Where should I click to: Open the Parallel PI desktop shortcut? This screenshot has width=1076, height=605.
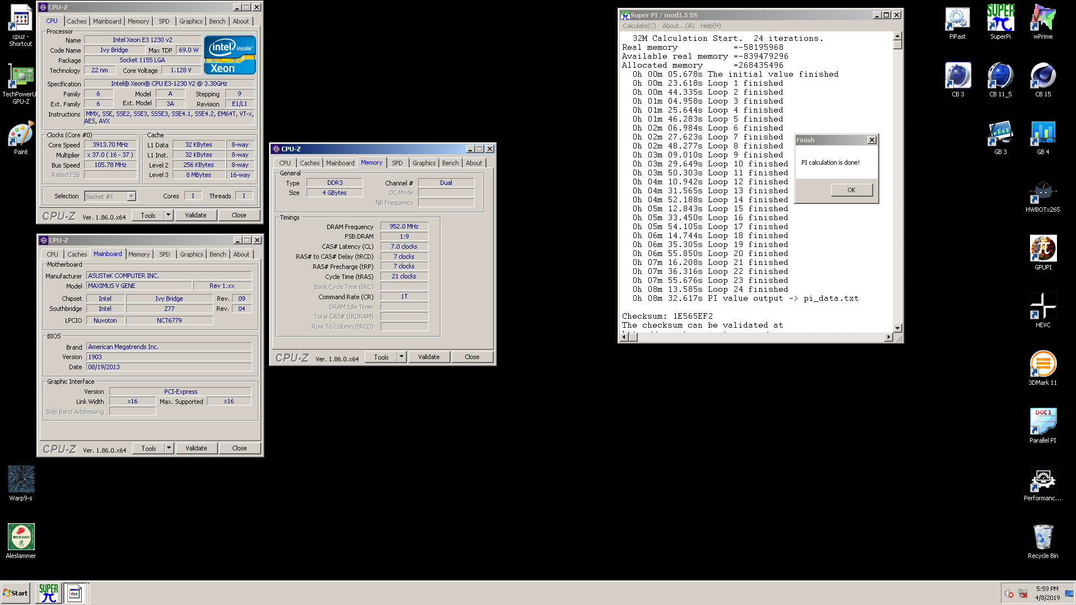click(x=1043, y=426)
